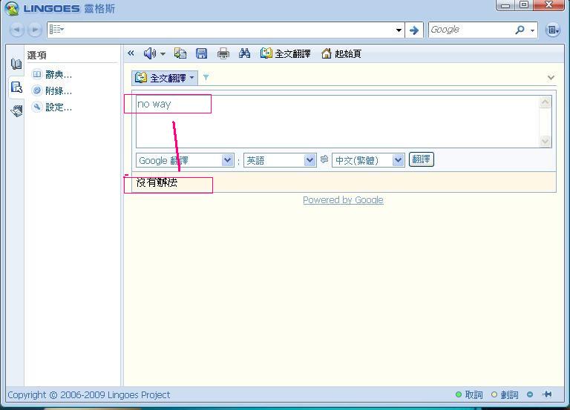
Task: Open 辭典... dictionary options
Action: (53, 75)
